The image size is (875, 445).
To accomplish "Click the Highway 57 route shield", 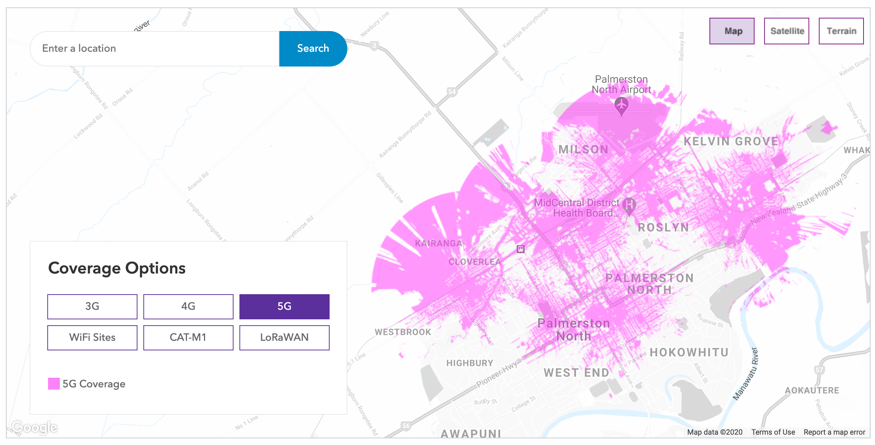I will tap(819, 370).
